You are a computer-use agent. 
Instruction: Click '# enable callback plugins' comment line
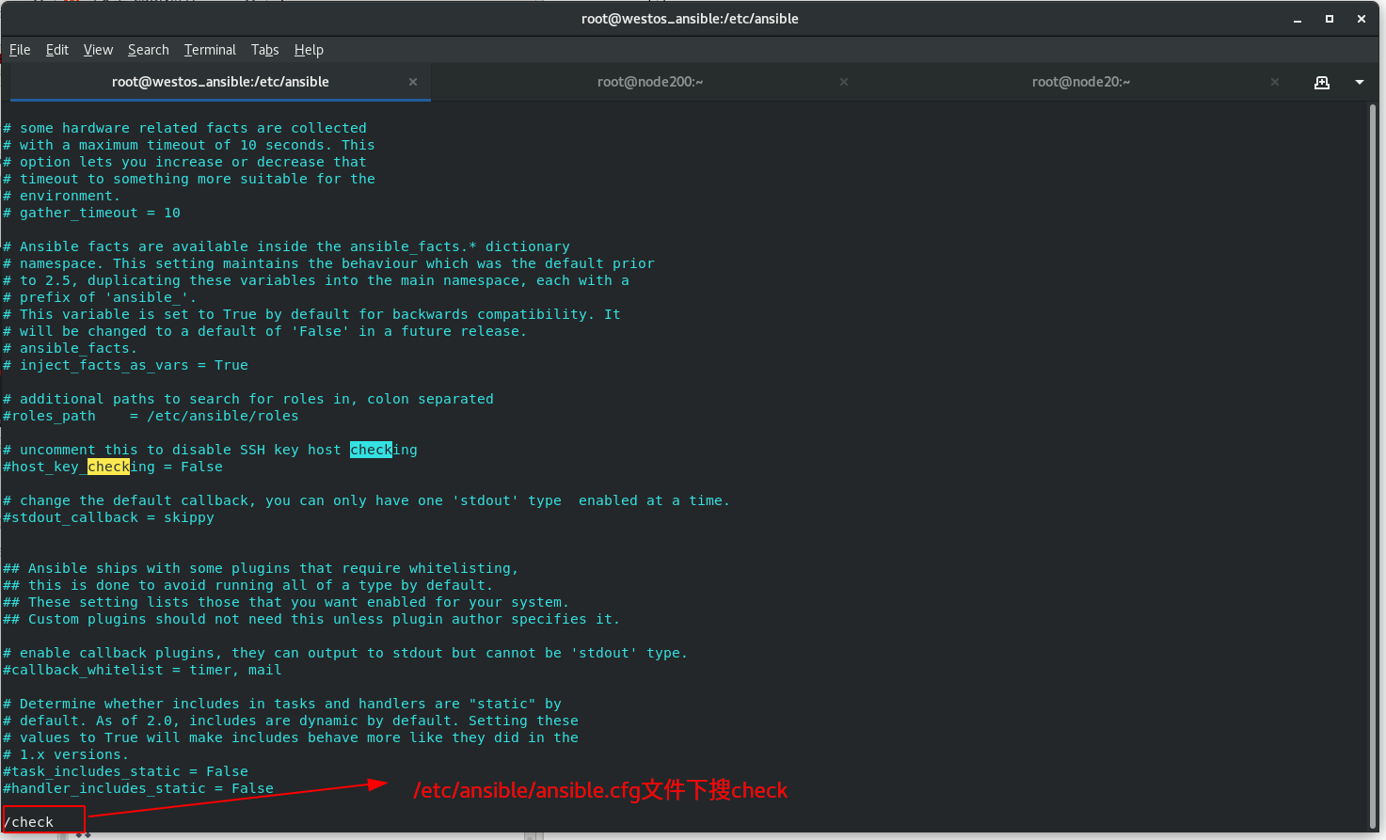coord(345,653)
